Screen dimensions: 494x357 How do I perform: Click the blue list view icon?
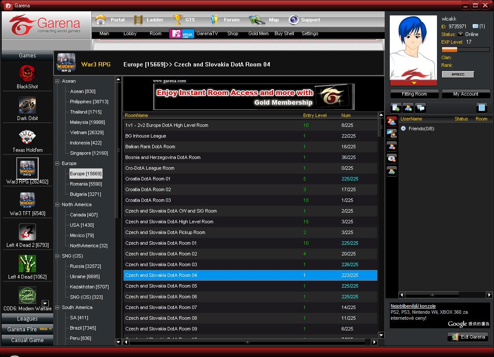pos(482,108)
